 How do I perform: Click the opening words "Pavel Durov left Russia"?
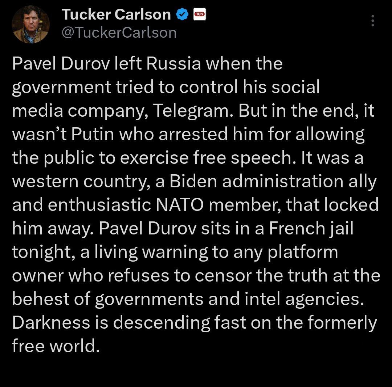pos(106,63)
